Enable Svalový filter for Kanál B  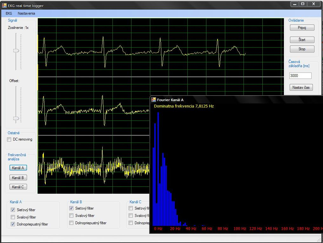click(x=71, y=216)
